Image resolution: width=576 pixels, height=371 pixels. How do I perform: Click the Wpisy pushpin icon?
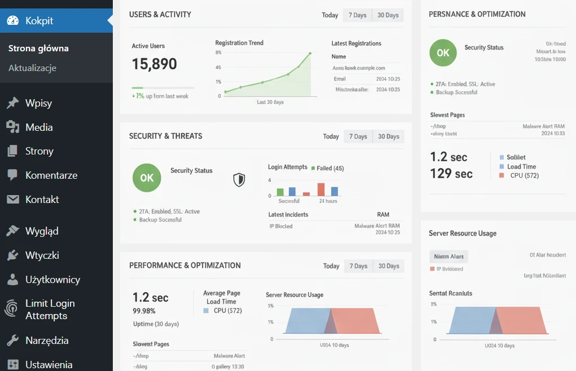(x=12, y=103)
